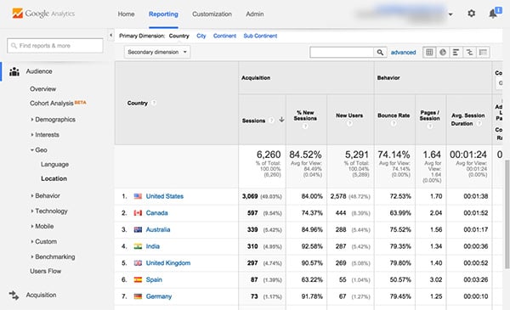Open the United States country link
Screen dimensions: 510x310
click(165, 196)
